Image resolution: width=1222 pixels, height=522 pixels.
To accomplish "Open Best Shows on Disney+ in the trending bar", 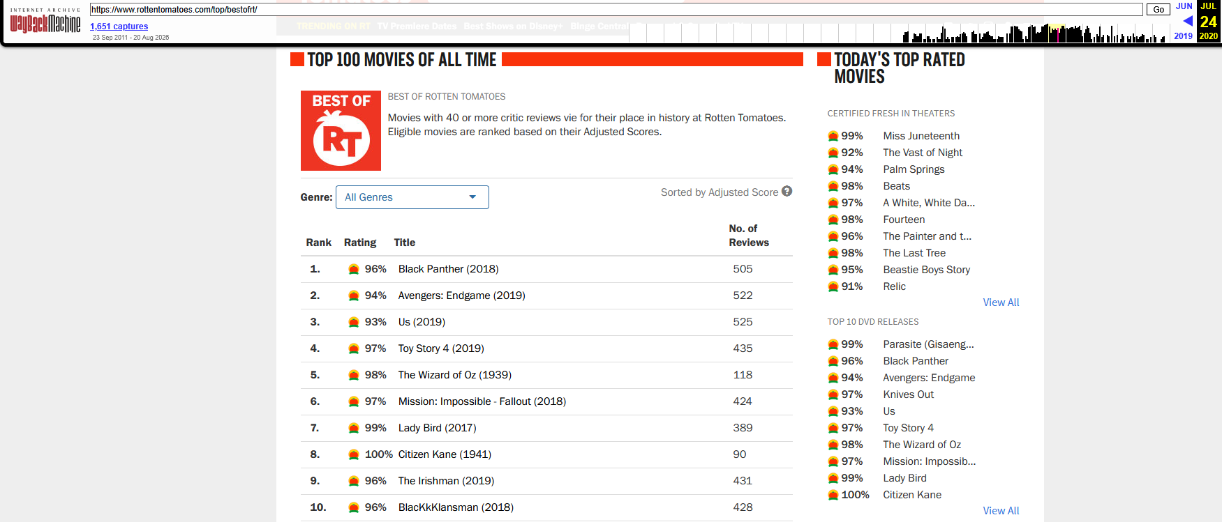I will click(x=513, y=26).
